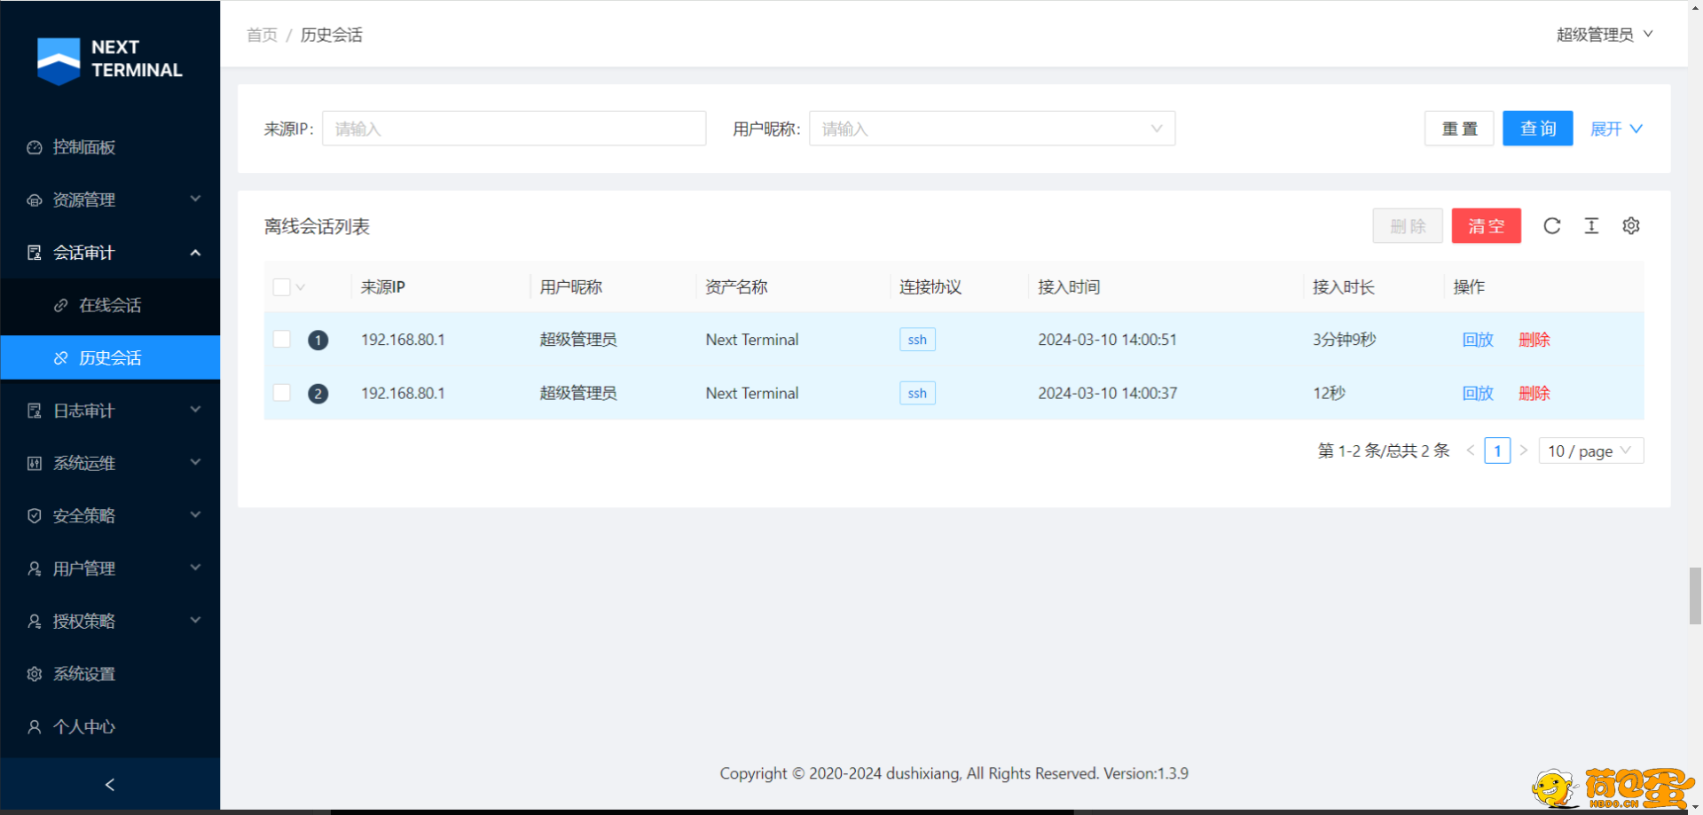Reload the session list with refresh icon
This screenshot has height=815, width=1703.
tap(1551, 226)
